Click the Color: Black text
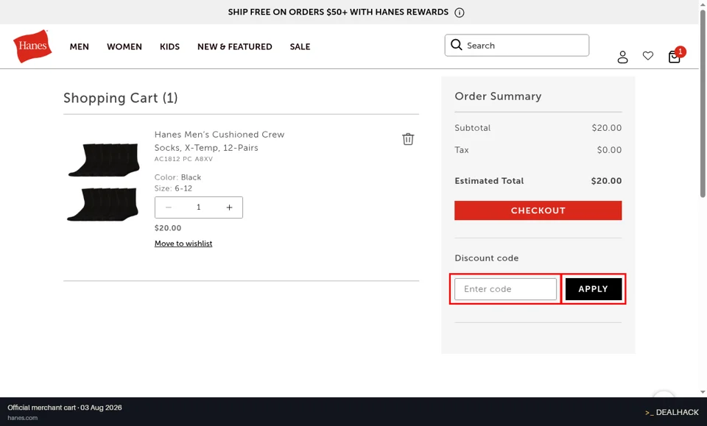 [177, 177]
